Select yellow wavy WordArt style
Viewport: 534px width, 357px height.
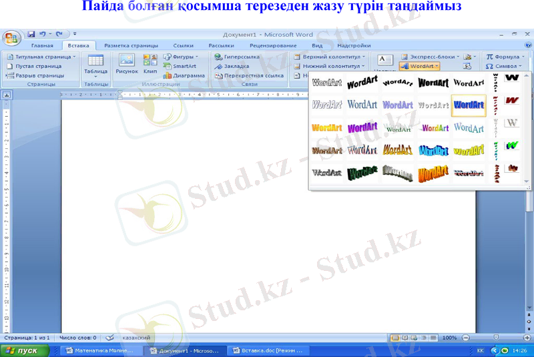pyautogui.click(x=469, y=150)
